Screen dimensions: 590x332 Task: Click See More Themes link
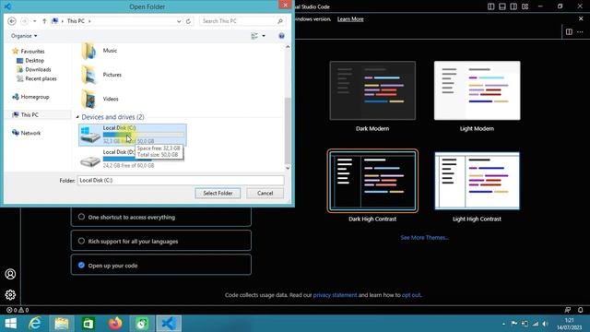[424, 238]
